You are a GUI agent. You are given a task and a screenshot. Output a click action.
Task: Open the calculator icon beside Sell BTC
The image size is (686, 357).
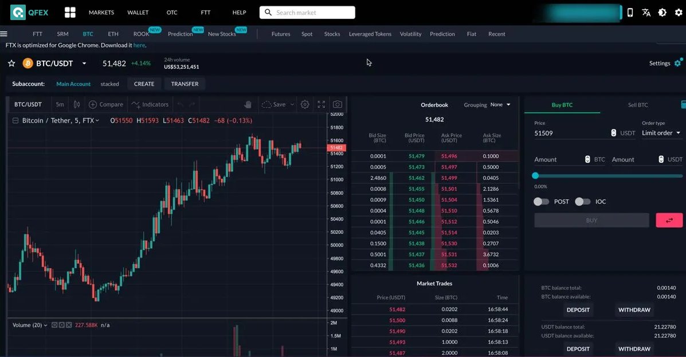click(683, 104)
